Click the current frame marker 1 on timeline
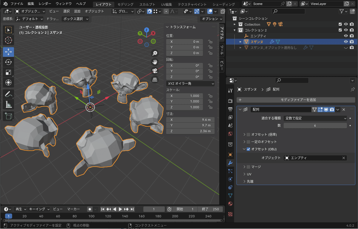 click(x=9, y=216)
